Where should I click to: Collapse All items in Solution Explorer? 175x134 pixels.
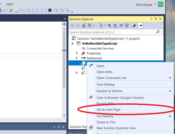click(121, 26)
